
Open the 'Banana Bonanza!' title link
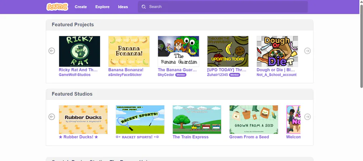click(x=126, y=70)
